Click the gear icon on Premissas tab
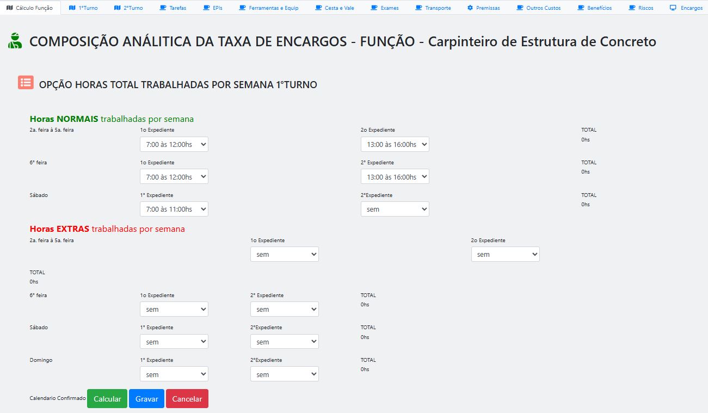 470,8
